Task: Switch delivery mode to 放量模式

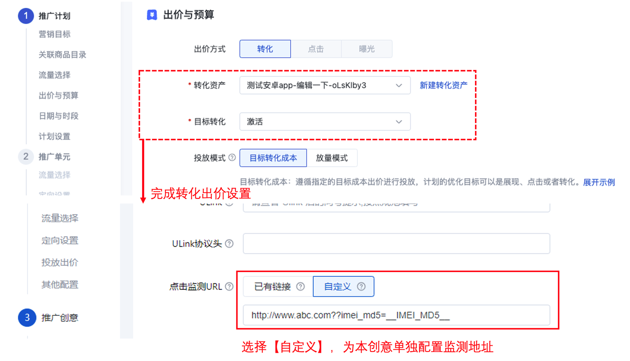Action: 332,158
